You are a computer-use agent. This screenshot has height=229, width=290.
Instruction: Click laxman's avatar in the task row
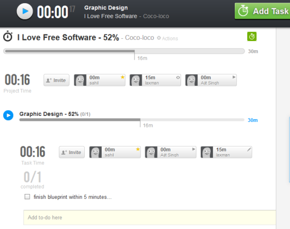coord(207,152)
